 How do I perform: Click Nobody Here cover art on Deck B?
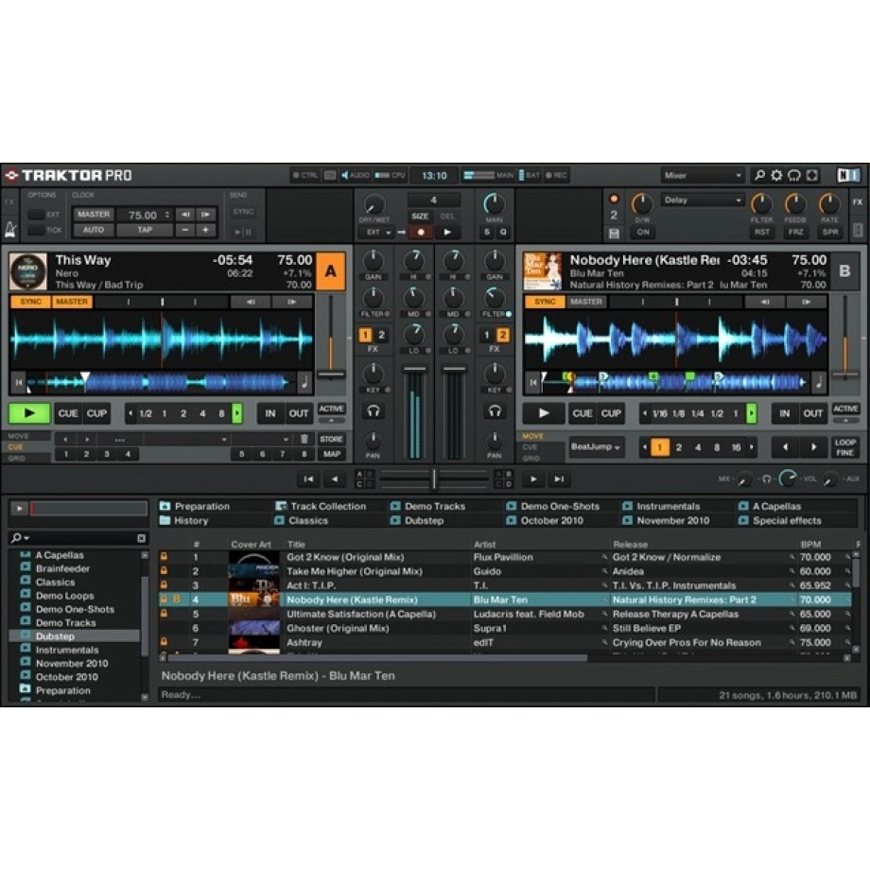pos(542,271)
